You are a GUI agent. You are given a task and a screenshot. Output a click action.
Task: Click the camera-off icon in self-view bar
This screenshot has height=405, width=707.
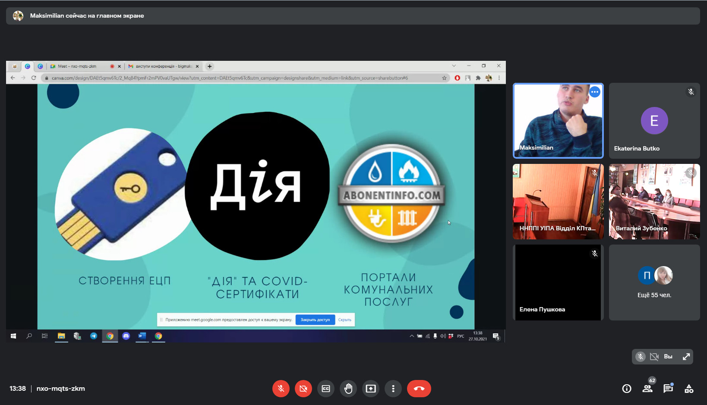(654, 357)
